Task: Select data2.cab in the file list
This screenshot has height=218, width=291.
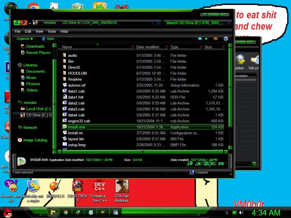Action: 76,103
